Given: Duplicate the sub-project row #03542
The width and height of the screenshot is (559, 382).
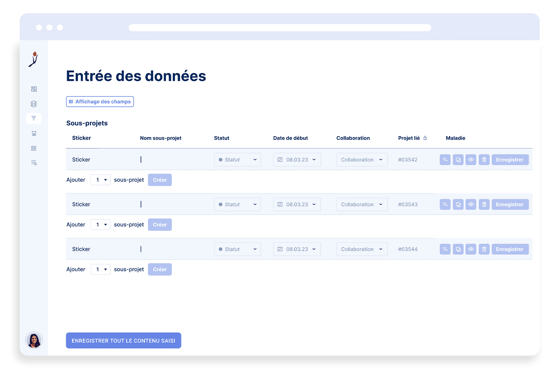Looking at the screenshot, I should click(458, 159).
